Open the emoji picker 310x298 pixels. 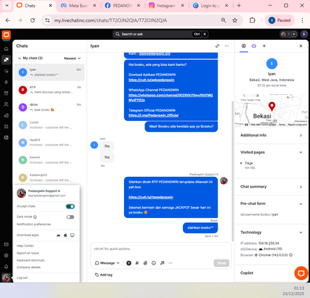[154, 263]
